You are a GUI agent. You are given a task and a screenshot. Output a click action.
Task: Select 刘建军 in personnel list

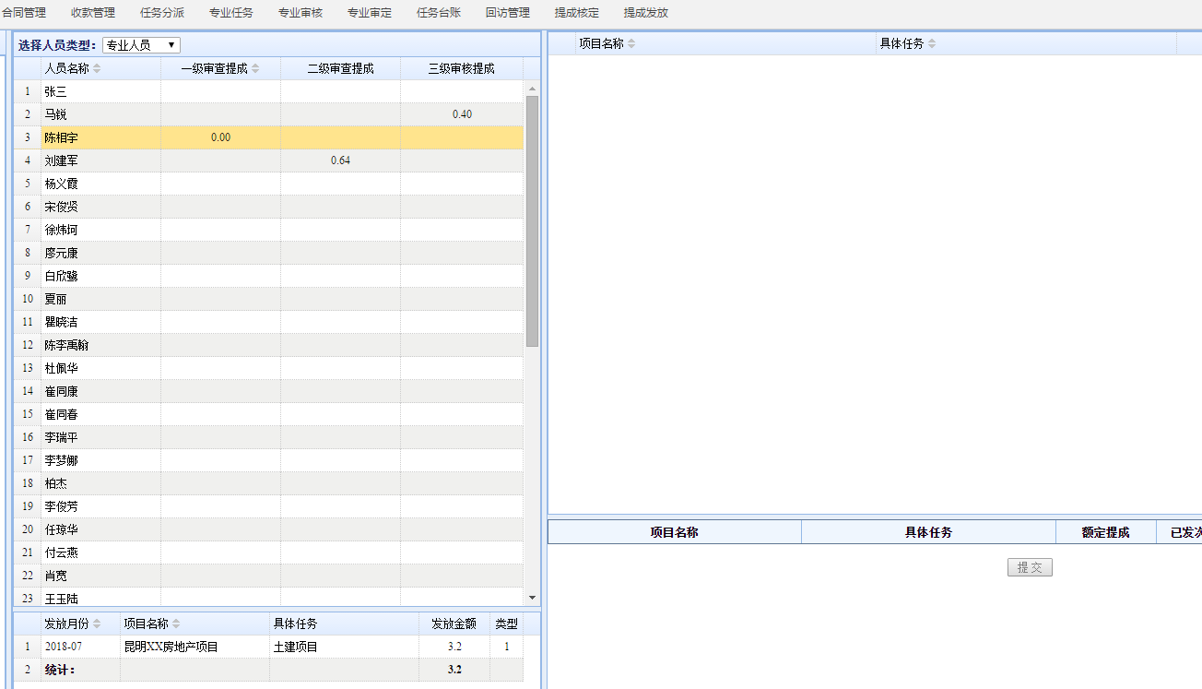pos(62,160)
